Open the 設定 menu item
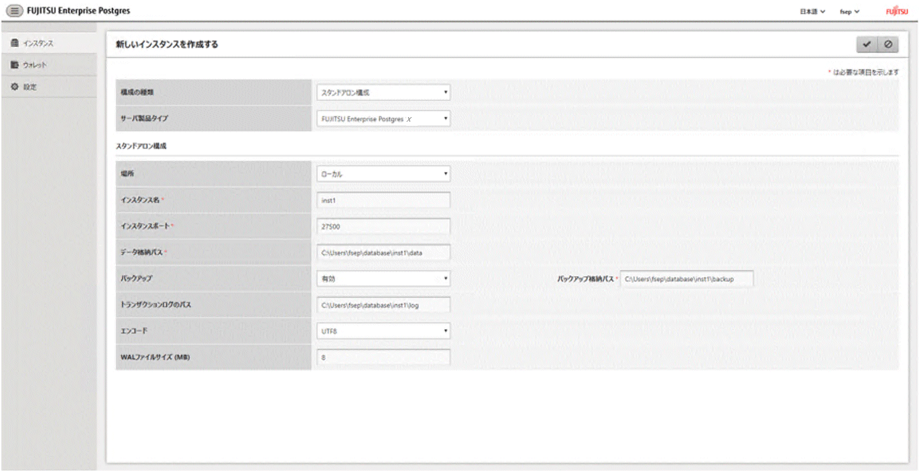This screenshot has width=919, height=471. click(x=49, y=86)
